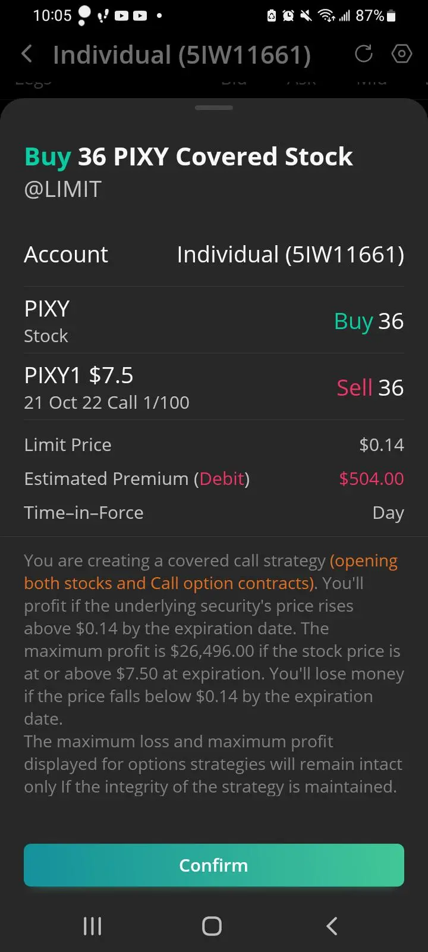This screenshot has width=428, height=952.
Task: Refresh the account page
Action: point(363,54)
